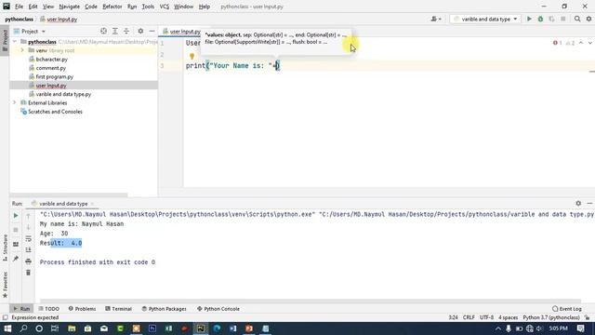Hide the Run tool window
This screenshot has width=595, height=335.
[589, 203]
